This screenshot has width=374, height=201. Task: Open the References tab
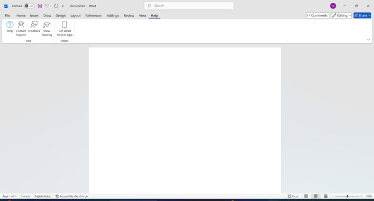[x=93, y=16]
